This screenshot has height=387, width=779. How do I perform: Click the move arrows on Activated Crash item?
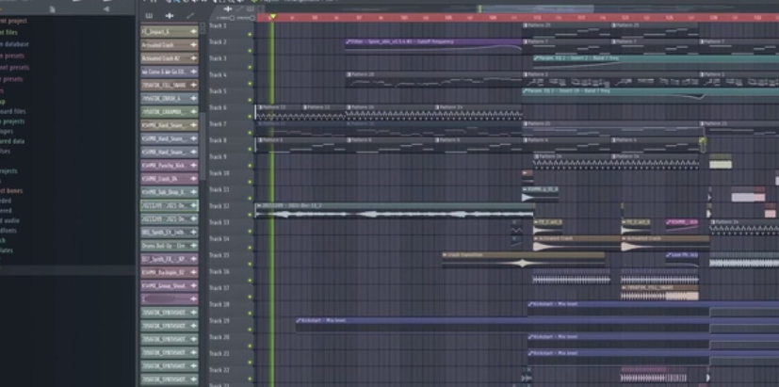[x=193, y=44]
